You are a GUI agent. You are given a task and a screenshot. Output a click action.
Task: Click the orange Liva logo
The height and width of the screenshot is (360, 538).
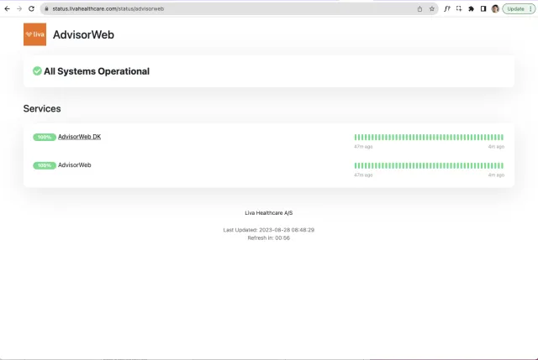pyautogui.click(x=34, y=34)
